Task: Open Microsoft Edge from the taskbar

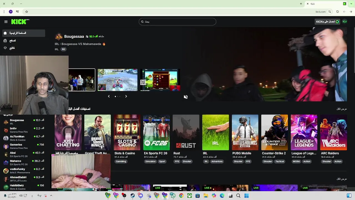Action: click(x=222, y=196)
